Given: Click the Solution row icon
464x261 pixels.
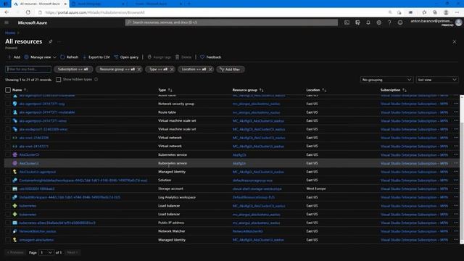Looking at the screenshot, I should [x=14, y=181].
